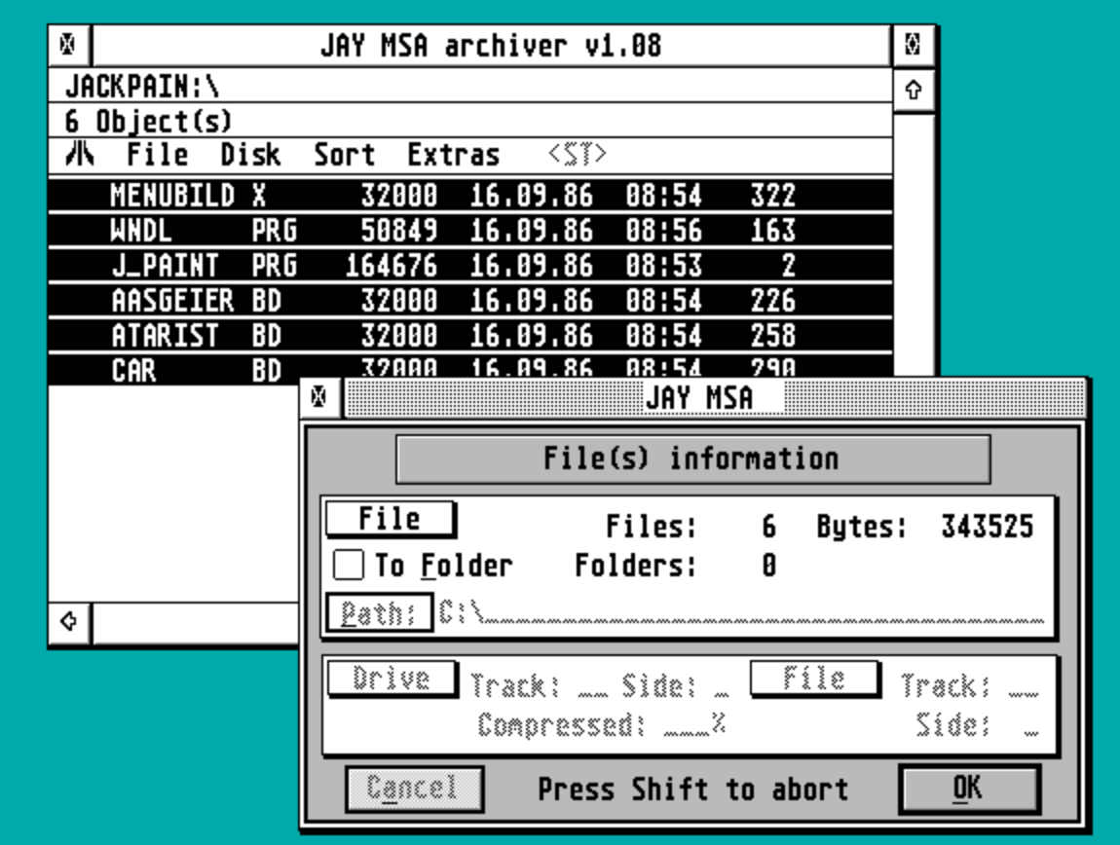Select the J_PAINT PRG file row

point(470,265)
